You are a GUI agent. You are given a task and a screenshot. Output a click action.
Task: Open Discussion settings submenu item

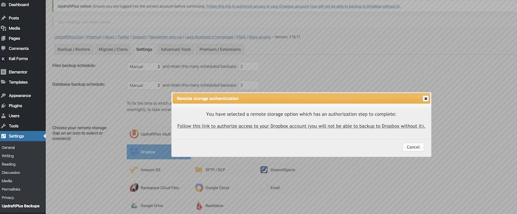(x=11, y=173)
